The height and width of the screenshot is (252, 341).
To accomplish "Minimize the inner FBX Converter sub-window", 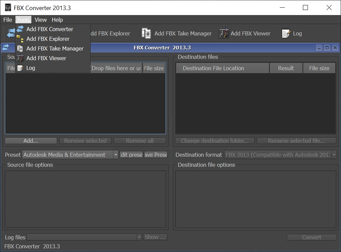I will [x=319, y=48].
